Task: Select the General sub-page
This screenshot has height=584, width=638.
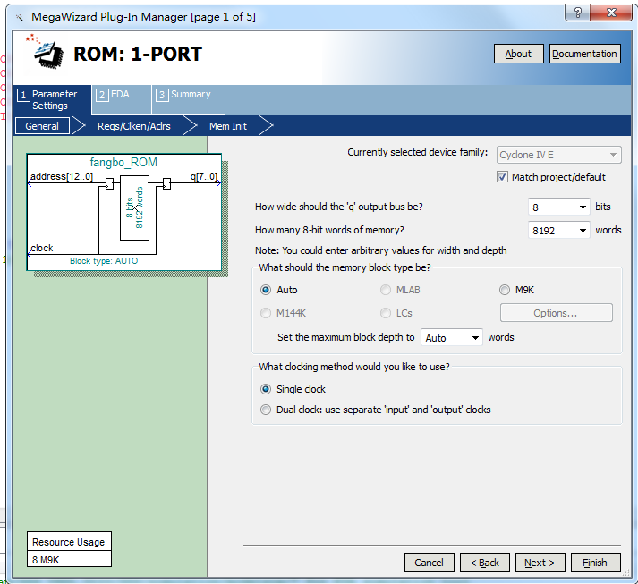Action: click(x=42, y=126)
